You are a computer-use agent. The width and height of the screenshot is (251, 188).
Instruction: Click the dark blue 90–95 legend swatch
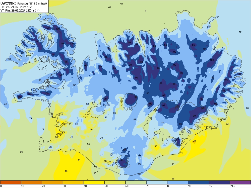pyautogui.click(x=199, y=182)
